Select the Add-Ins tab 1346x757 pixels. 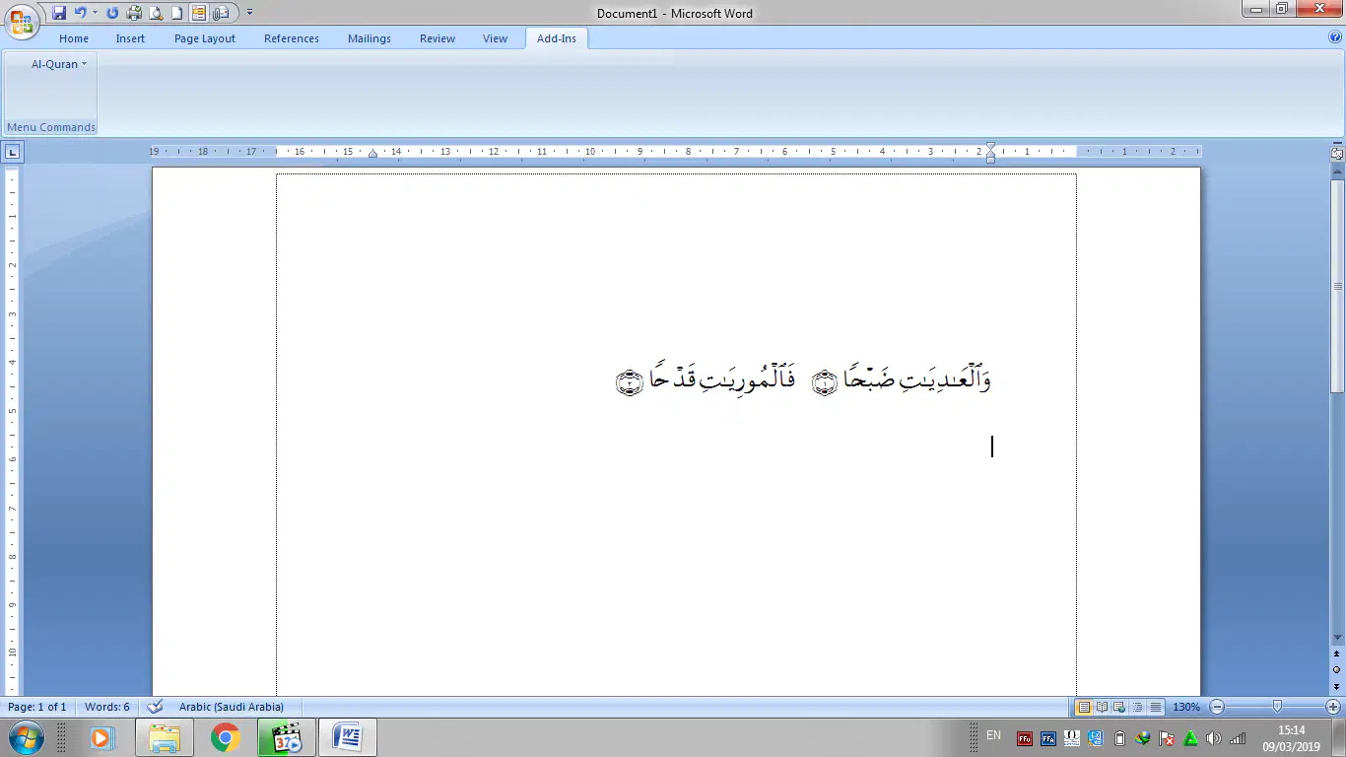[557, 38]
